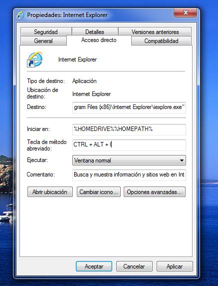Click the Abrir ubicación button

pyautogui.click(x=50, y=191)
